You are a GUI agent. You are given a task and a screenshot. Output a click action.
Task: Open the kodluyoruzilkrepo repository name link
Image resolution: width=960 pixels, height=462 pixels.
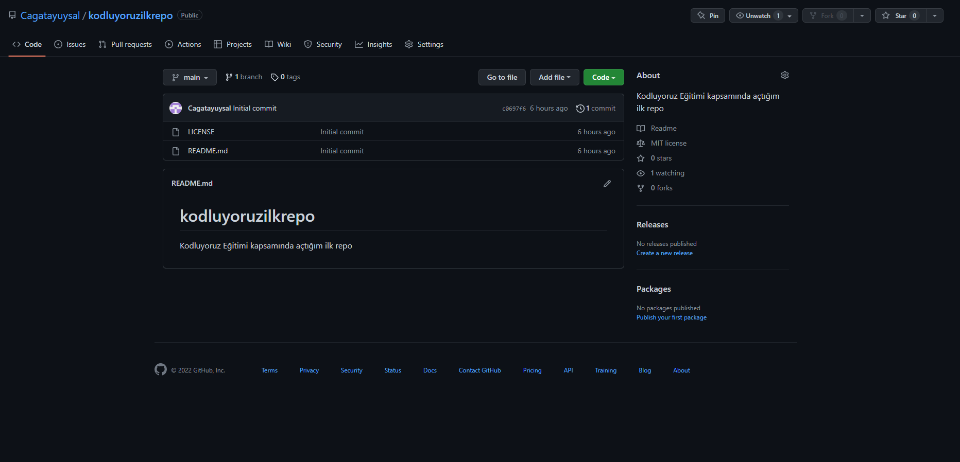(x=130, y=15)
